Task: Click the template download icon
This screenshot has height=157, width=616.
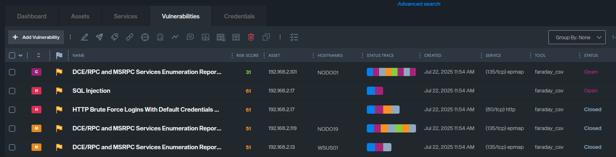Action: (221, 37)
